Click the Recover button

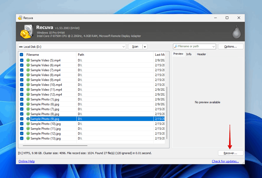pos(231,153)
